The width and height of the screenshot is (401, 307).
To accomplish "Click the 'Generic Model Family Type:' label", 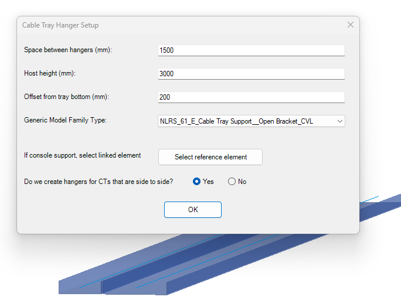I will 65,120.
